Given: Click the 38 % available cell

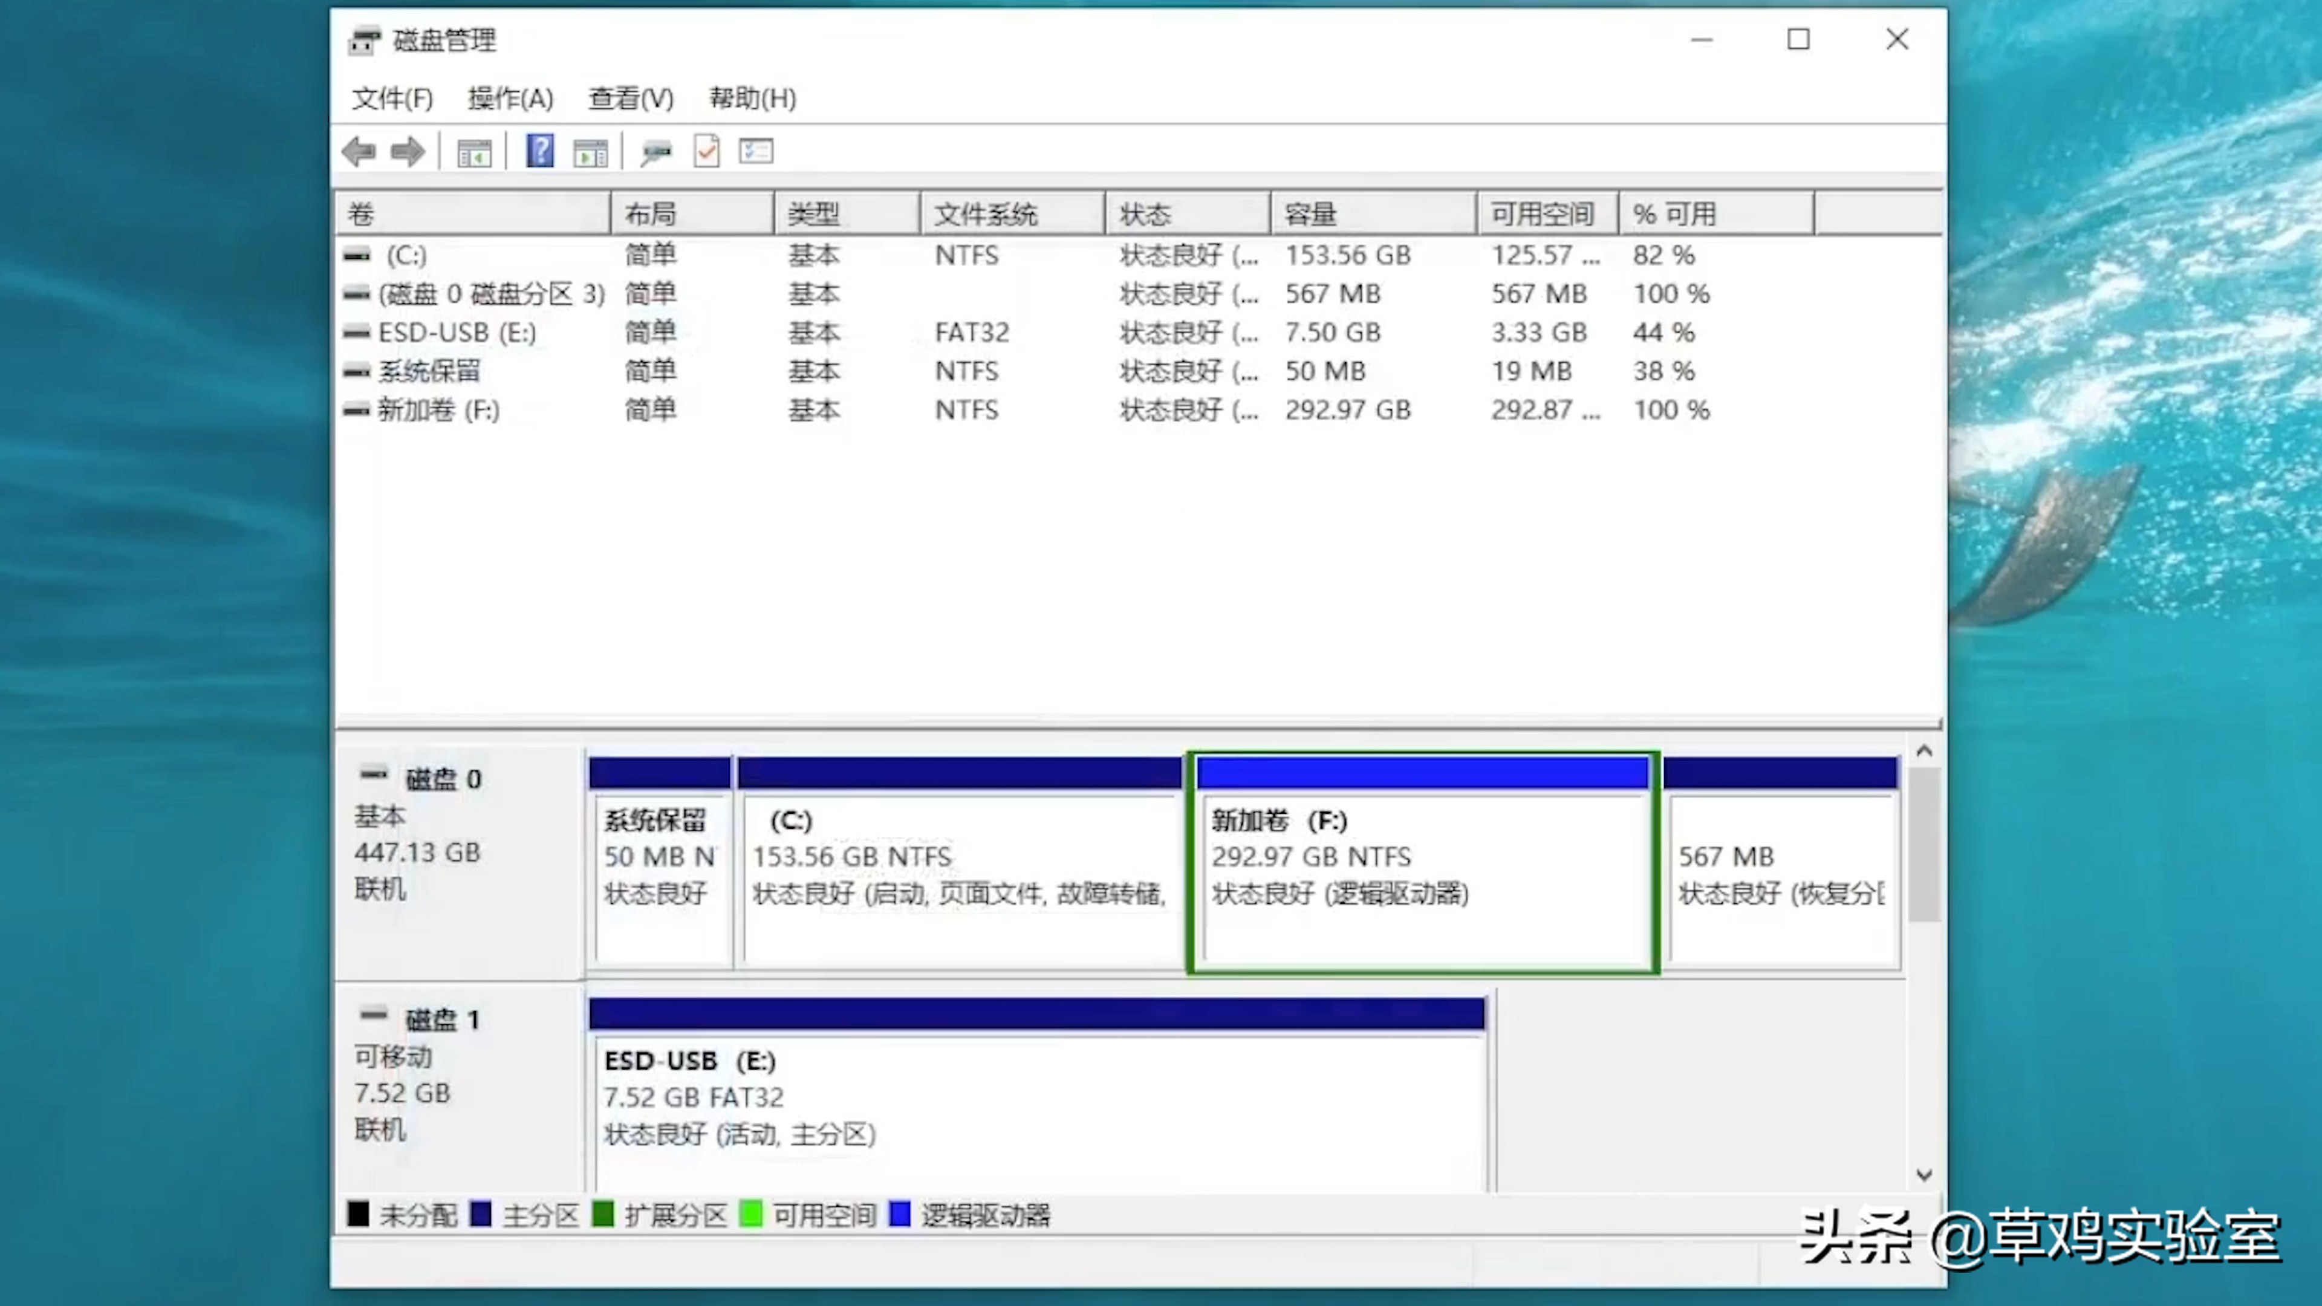Looking at the screenshot, I should point(1664,371).
